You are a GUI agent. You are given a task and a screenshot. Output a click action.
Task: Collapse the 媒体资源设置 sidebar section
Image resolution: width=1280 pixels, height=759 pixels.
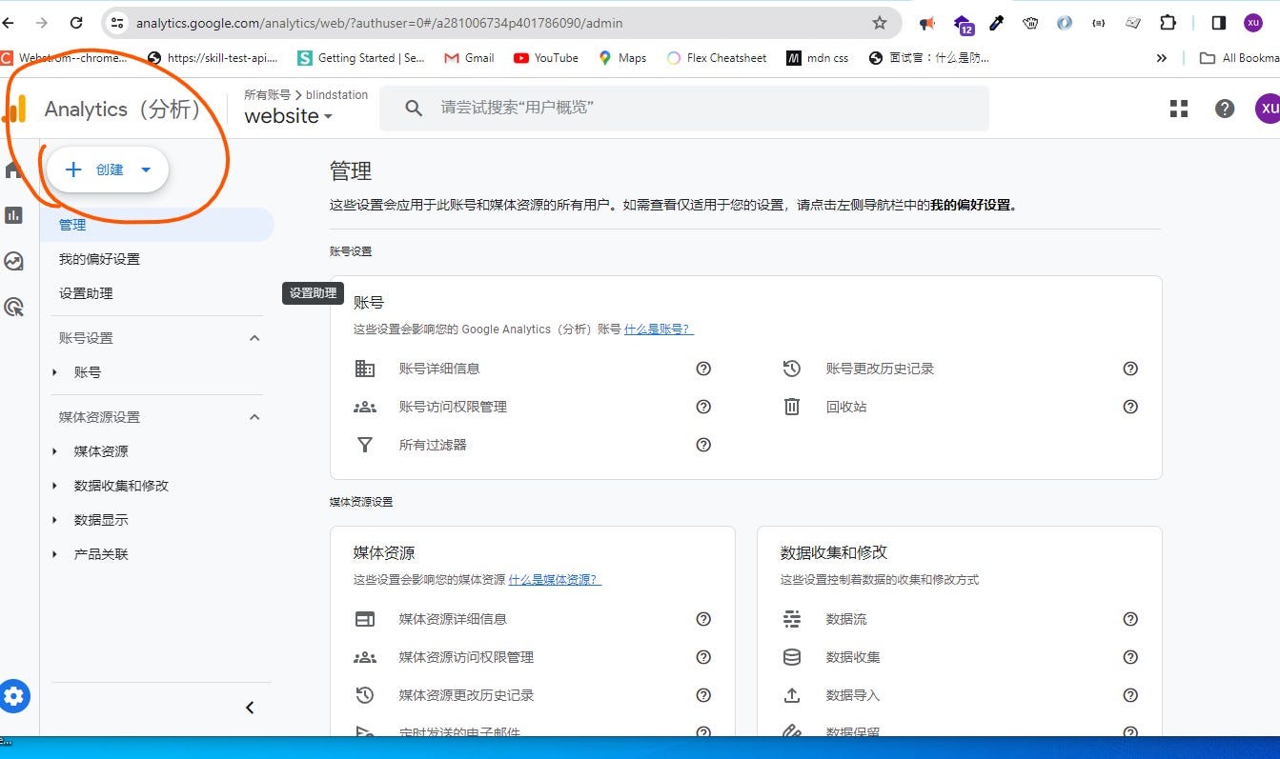click(x=254, y=417)
